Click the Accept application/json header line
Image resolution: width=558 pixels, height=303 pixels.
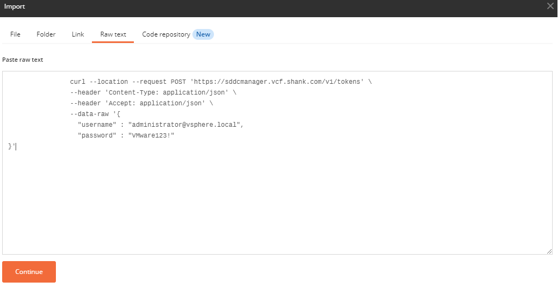tap(141, 103)
